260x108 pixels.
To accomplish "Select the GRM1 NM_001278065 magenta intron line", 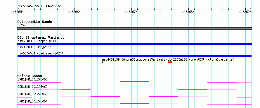I will click(x=134, y=82).
